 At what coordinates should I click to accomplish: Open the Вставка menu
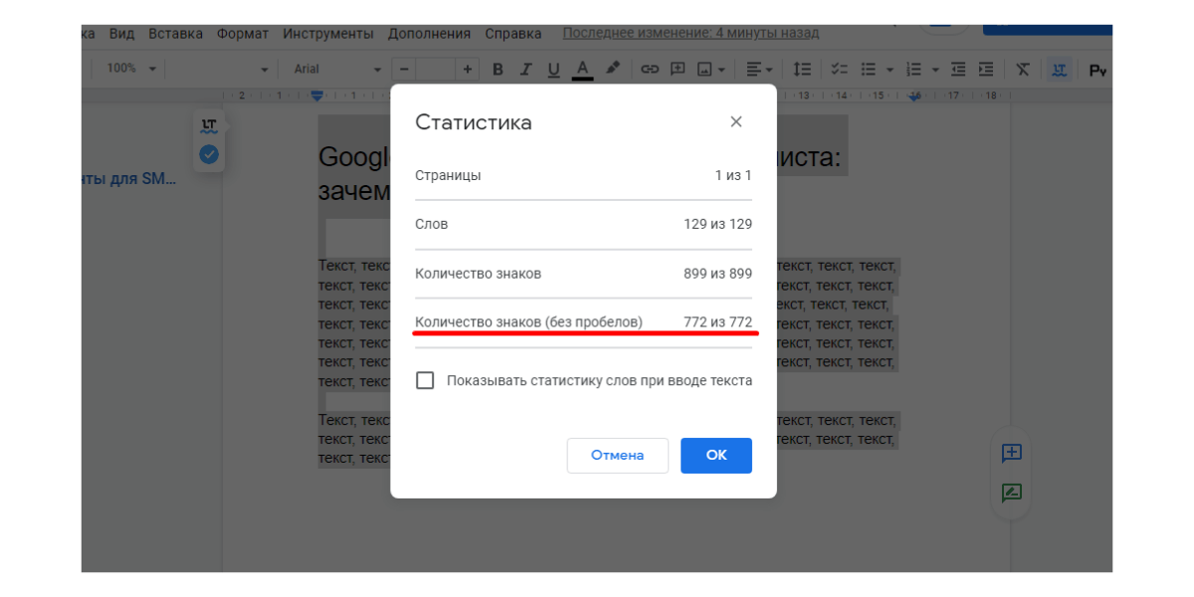[175, 33]
